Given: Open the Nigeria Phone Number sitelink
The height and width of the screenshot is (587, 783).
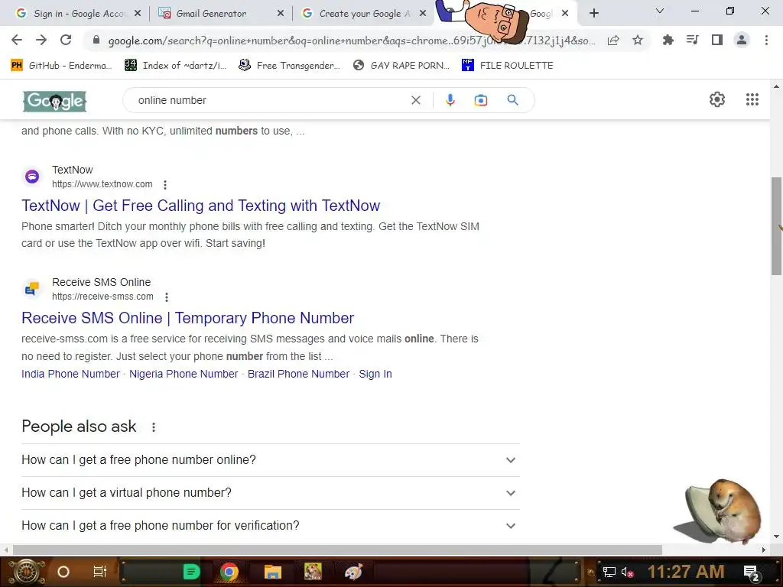Looking at the screenshot, I should click(184, 374).
